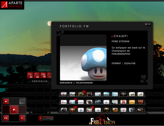Open middle-row red swirl thumbnail
164x126 pixels.
coord(140,102)
